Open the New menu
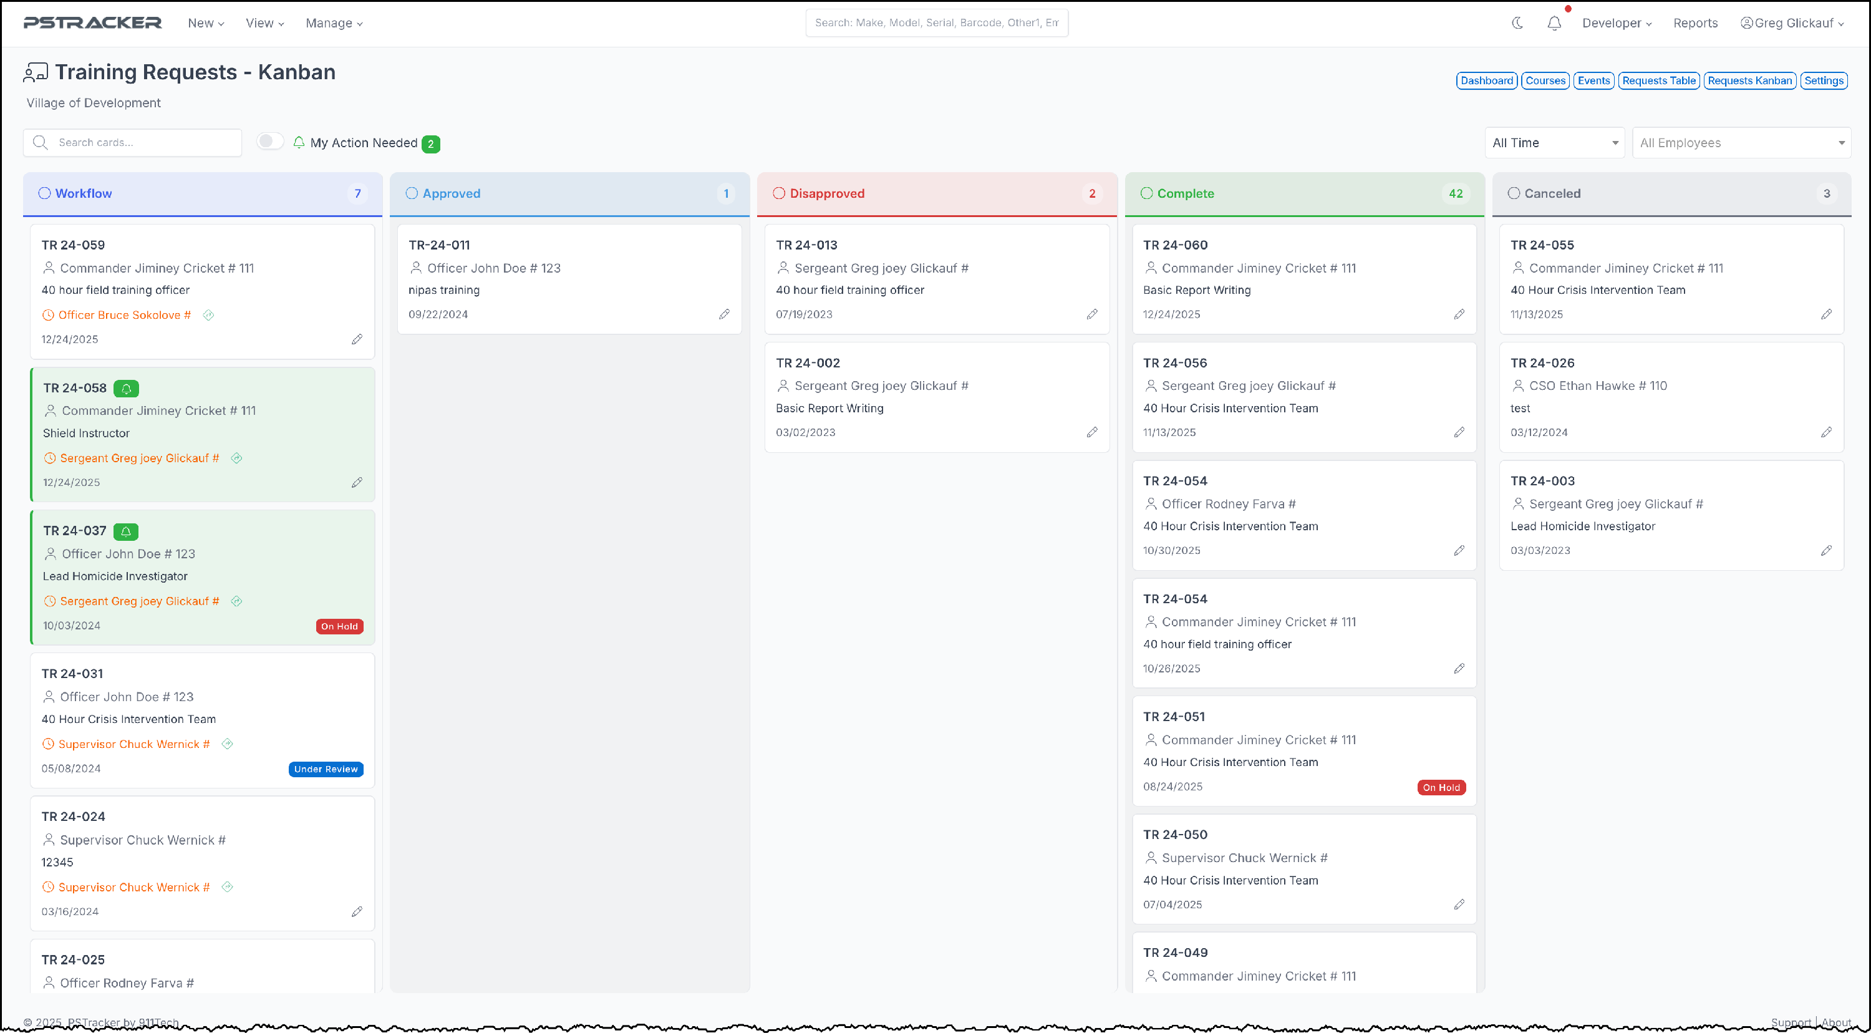This screenshot has height=1033, width=1871. (206, 22)
